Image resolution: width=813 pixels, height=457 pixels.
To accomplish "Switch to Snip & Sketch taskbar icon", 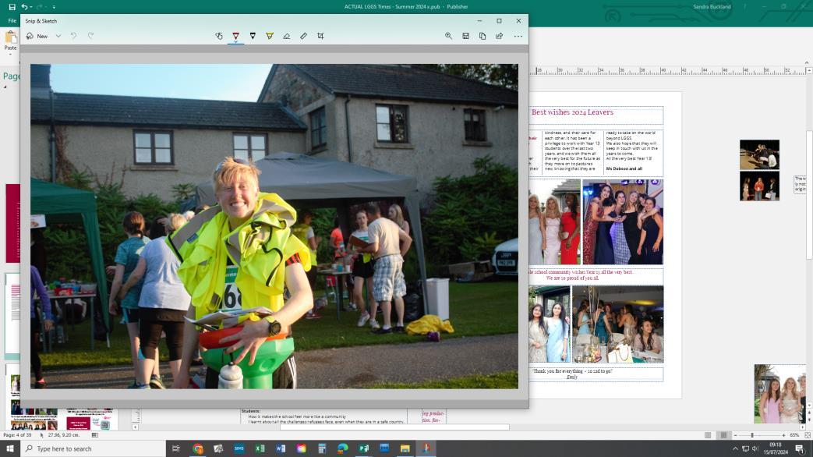I will coord(426,448).
